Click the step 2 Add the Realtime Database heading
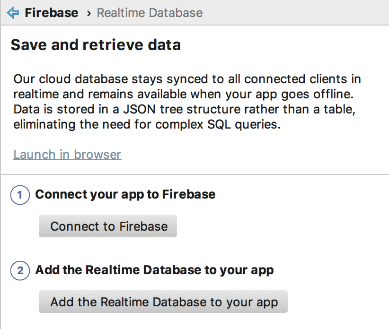Screen dimensions: 389x329 coord(154,270)
